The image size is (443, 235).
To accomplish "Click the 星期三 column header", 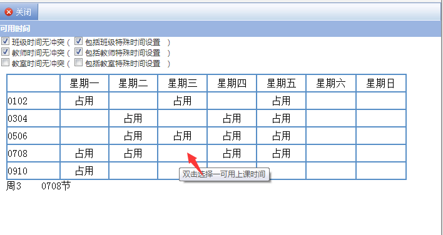I will (182, 83).
